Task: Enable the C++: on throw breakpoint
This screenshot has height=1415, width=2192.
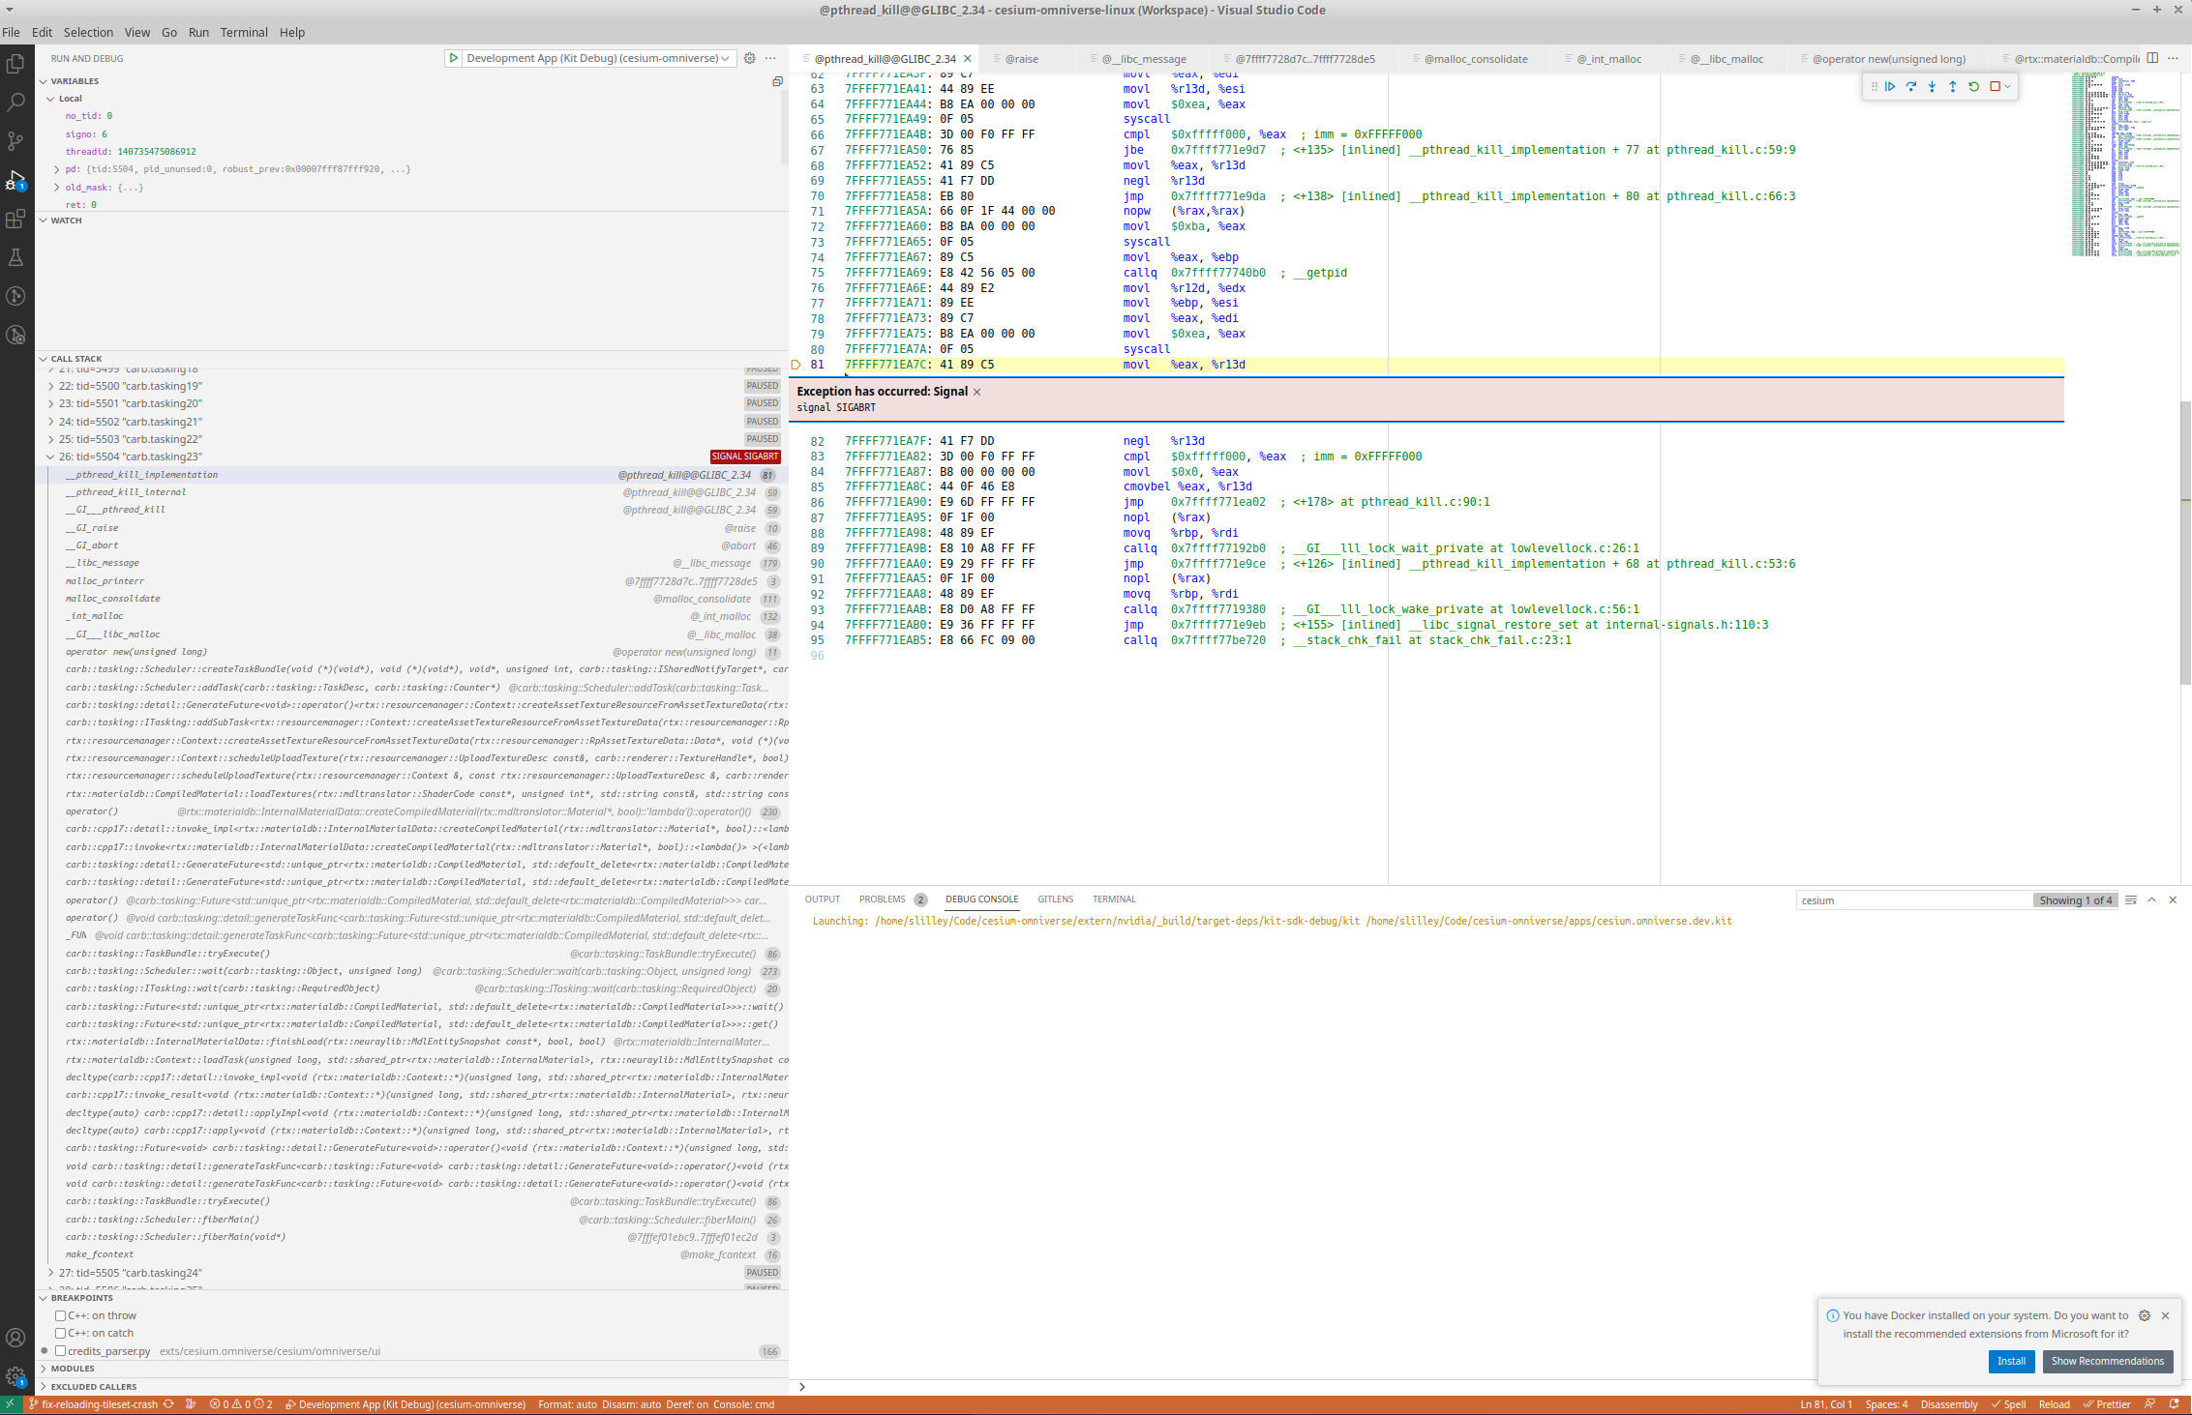Action: (61, 1314)
